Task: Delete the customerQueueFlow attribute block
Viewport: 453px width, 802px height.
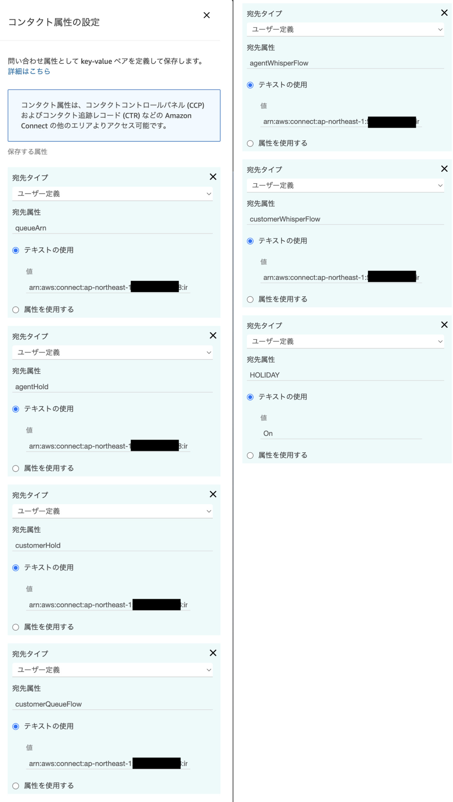Action: [x=213, y=653]
